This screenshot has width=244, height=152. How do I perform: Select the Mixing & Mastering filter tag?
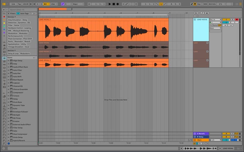21,31
